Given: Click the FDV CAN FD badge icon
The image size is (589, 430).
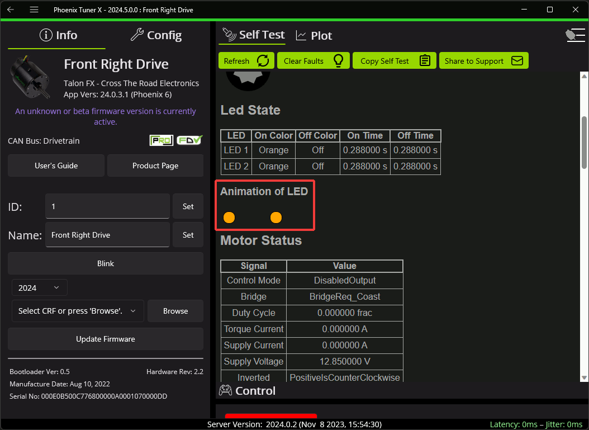Looking at the screenshot, I should click(189, 140).
